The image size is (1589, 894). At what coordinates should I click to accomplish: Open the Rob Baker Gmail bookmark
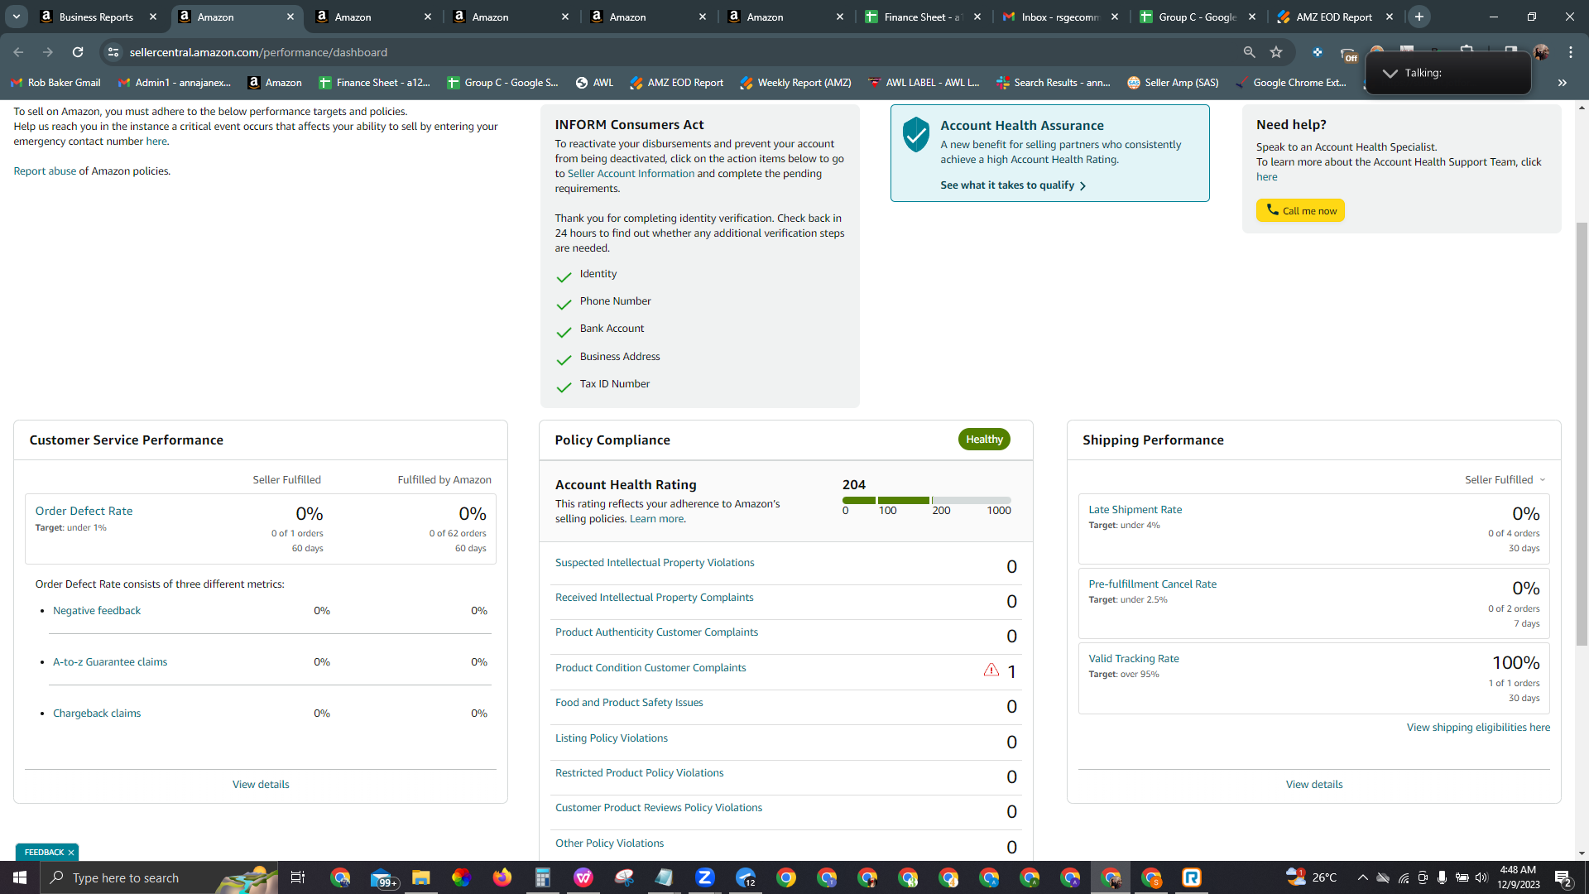[x=55, y=83]
